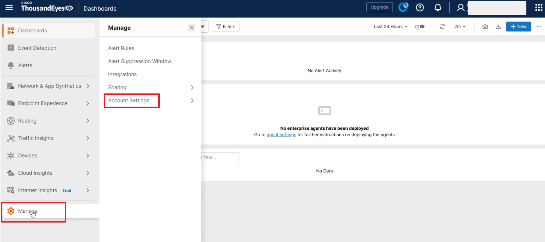Click the enterprise agent placeholder icon

click(324, 111)
